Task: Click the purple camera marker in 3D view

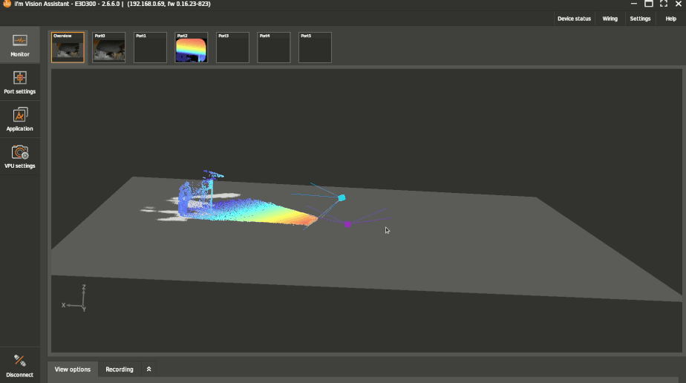Action: 347,224
